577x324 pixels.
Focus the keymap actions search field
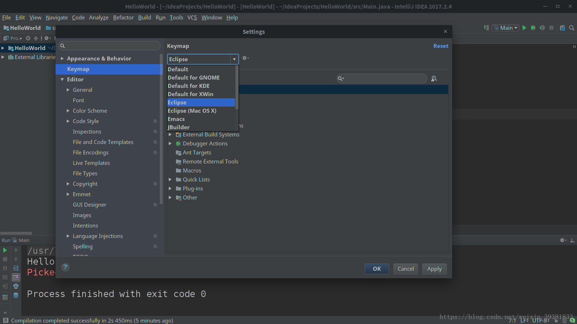[382, 78]
